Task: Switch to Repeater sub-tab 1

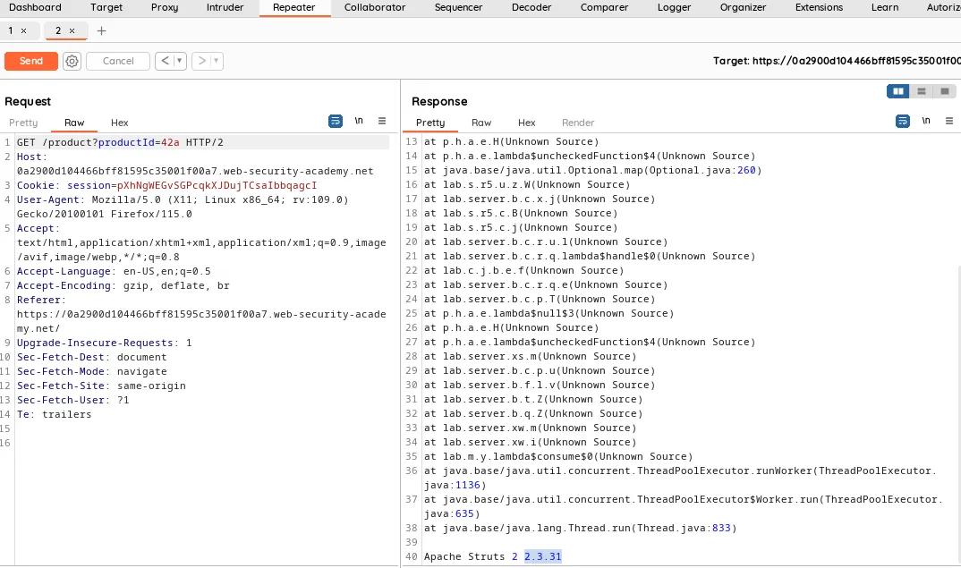Action: point(11,30)
